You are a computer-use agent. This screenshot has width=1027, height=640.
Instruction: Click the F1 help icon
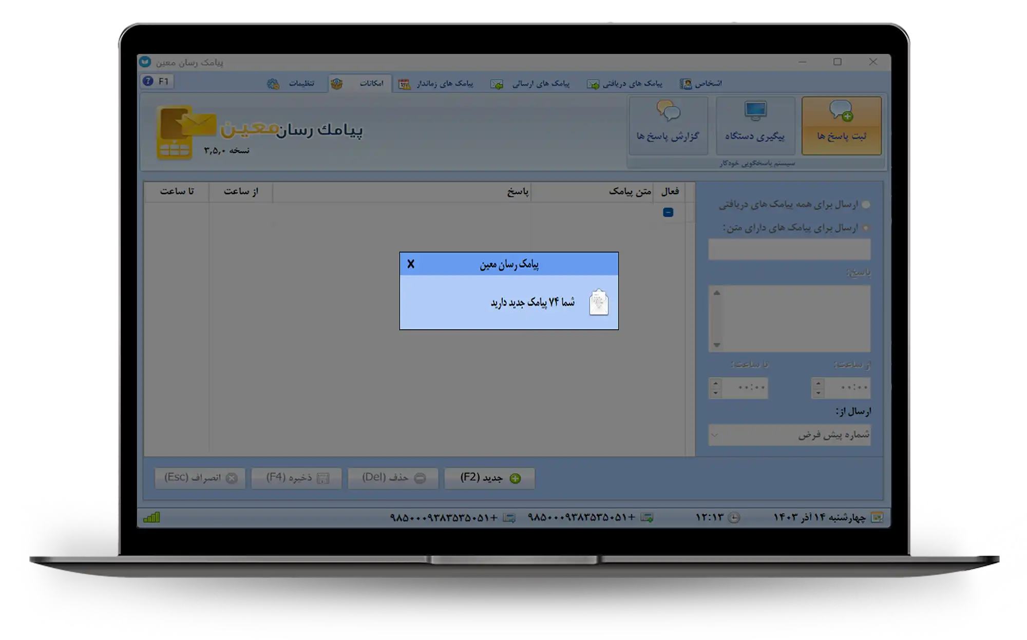(x=148, y=81)
